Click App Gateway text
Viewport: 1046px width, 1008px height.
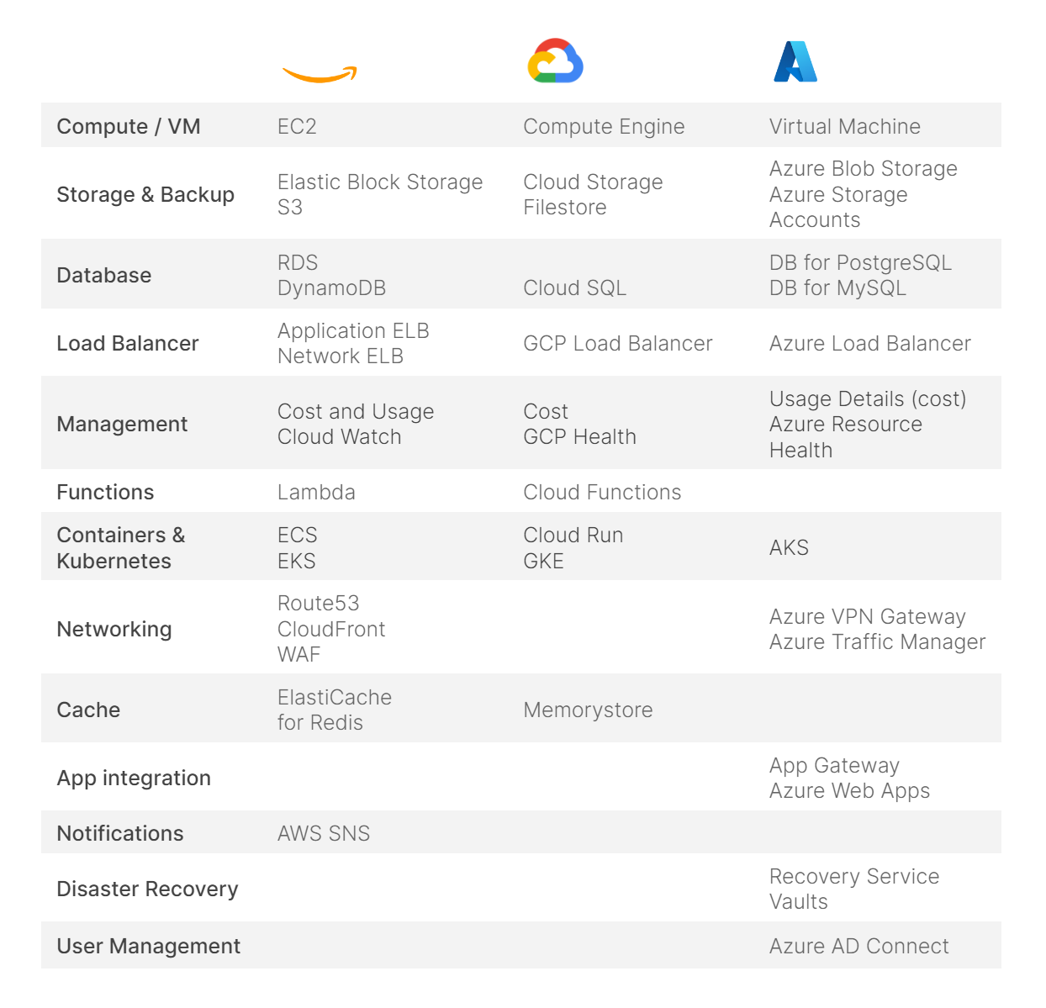point(834,765)
